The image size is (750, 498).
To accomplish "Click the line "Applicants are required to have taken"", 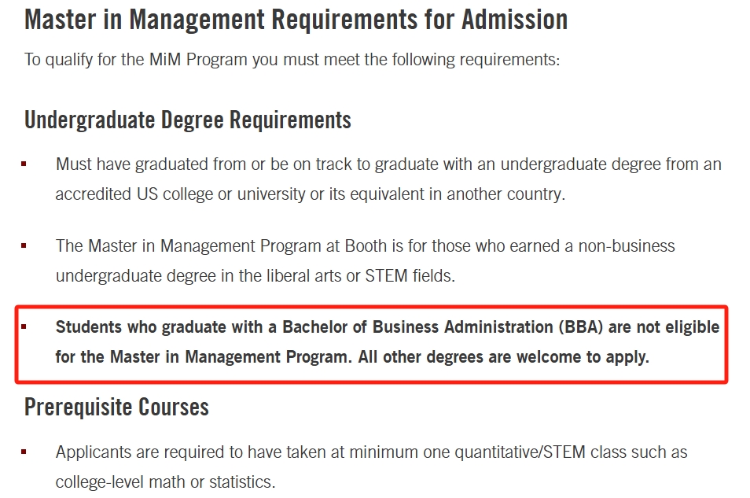I will pyautogui.click(x=371, y=452).
